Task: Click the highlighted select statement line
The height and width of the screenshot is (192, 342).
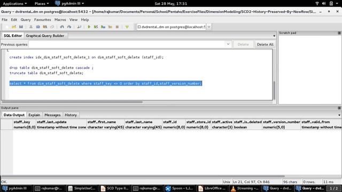Action: point(106,83)
